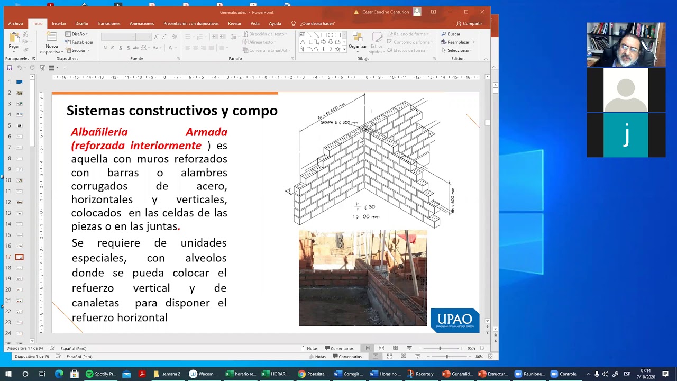
Task: Open Ribbon Display Options icon in title bar
Action: click(x=433, y=12)
